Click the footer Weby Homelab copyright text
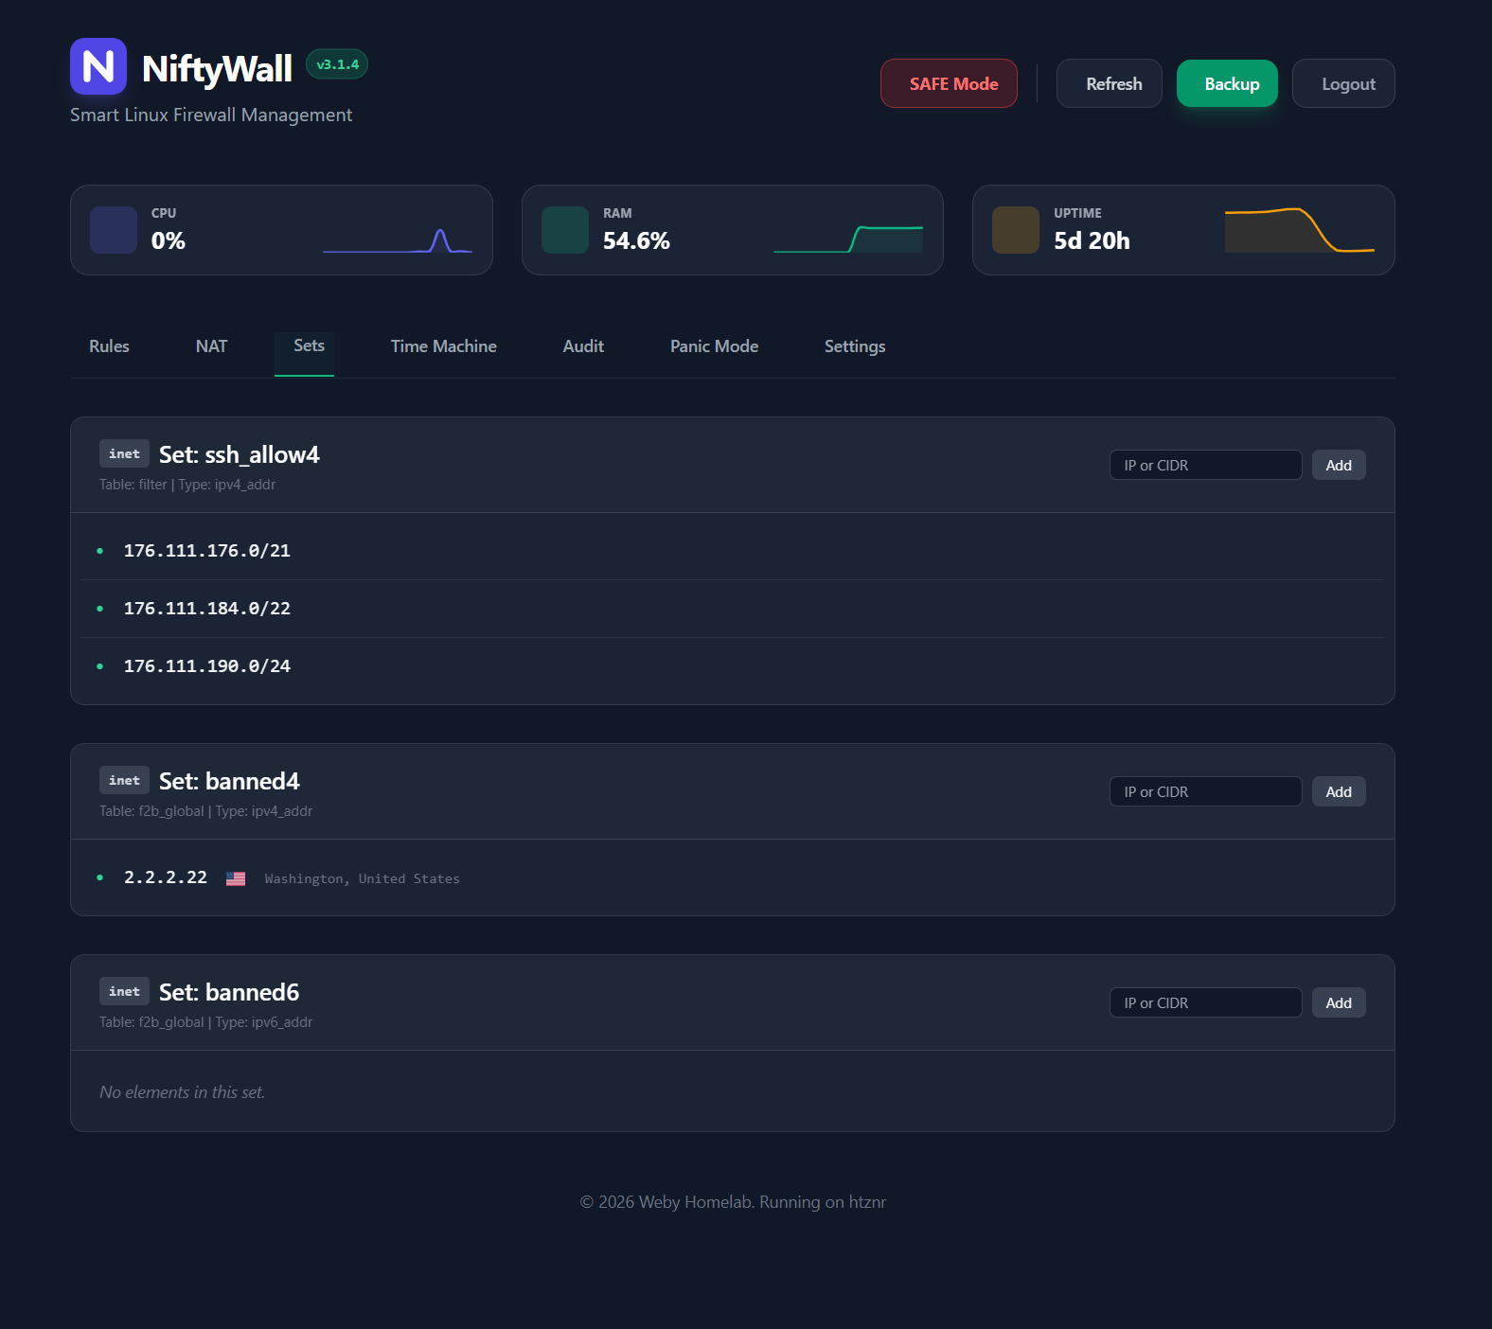 (733, 1202)
